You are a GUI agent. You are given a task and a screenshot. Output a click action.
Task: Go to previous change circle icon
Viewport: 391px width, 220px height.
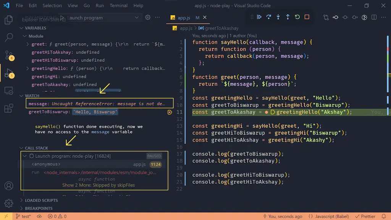[345, 17]
